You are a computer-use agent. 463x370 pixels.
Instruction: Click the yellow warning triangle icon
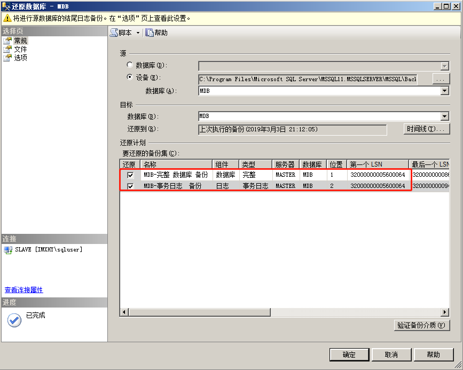(x=7, y=18)
